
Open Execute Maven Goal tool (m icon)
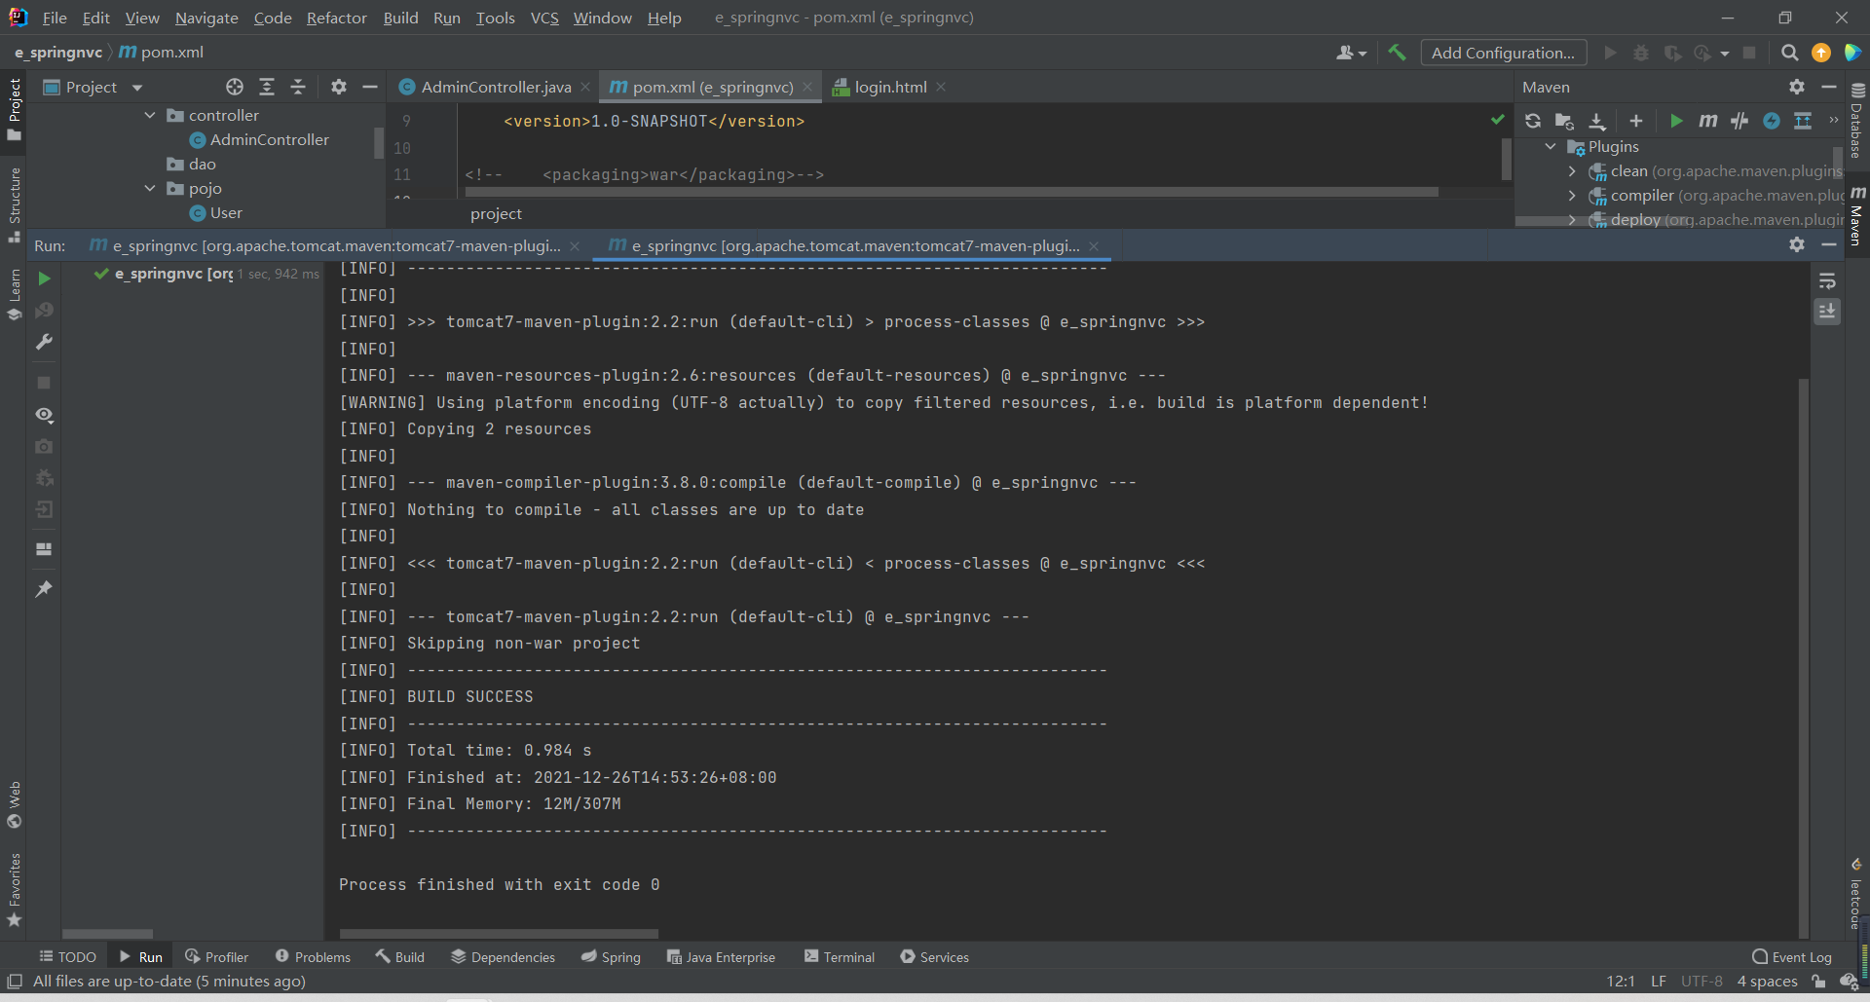[x=1707, y=121]
